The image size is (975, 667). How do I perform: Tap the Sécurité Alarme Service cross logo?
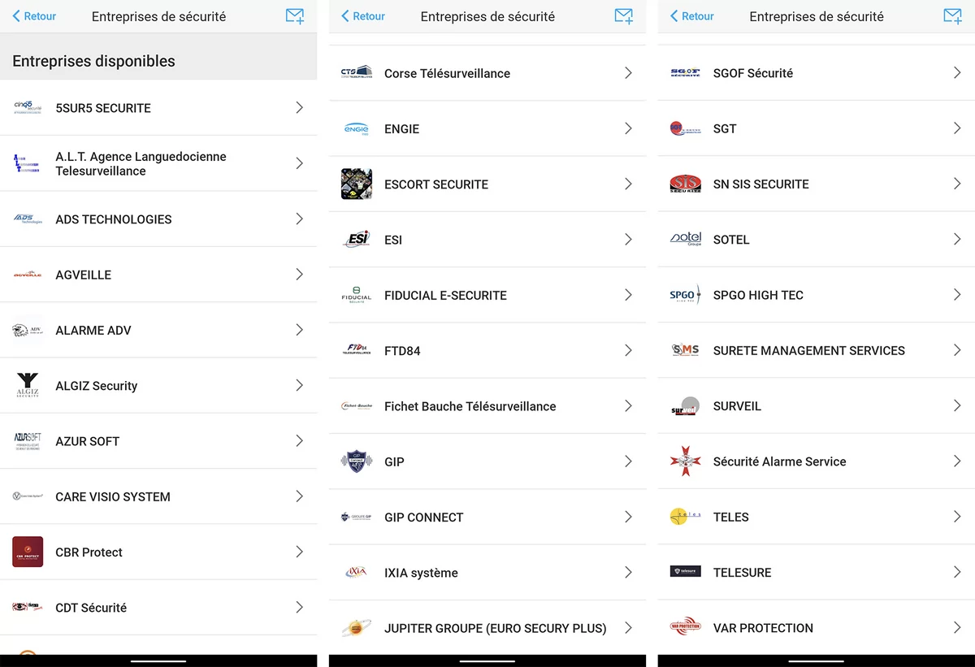pos(686,461)
